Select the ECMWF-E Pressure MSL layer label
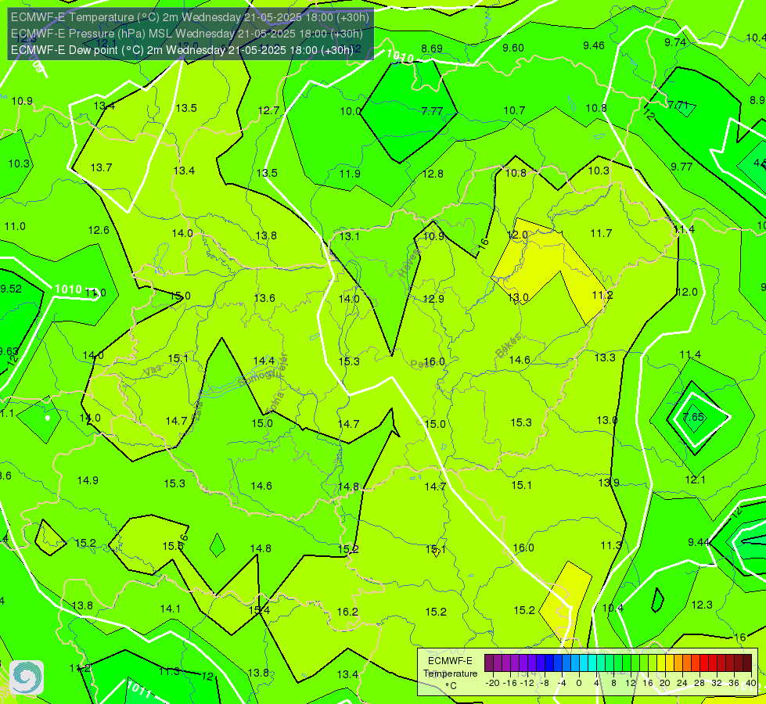The width and height of the screenshot is (766, 704). pyautogui.click(x=187, y=33)
